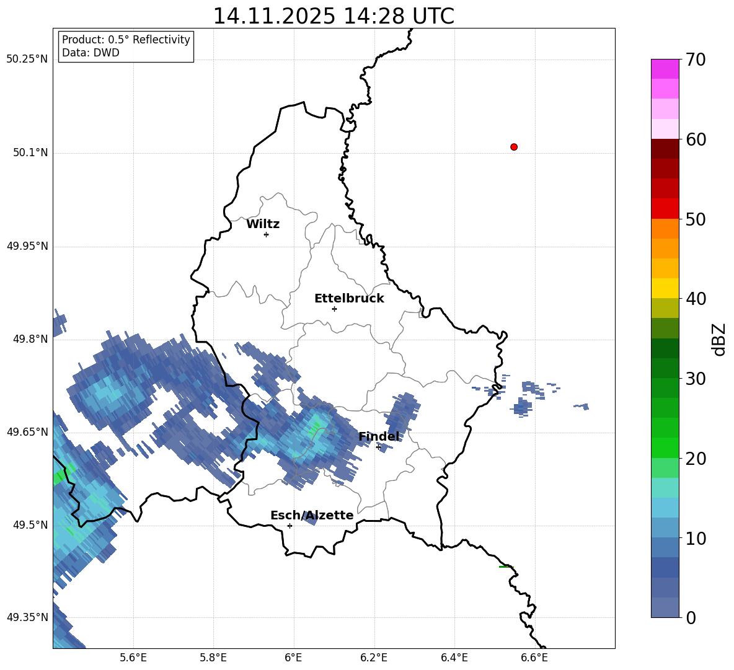Viewport: 734px width, 670px height.
Task: Click the 49.65°N latitude label
Action: pos(27,432)
